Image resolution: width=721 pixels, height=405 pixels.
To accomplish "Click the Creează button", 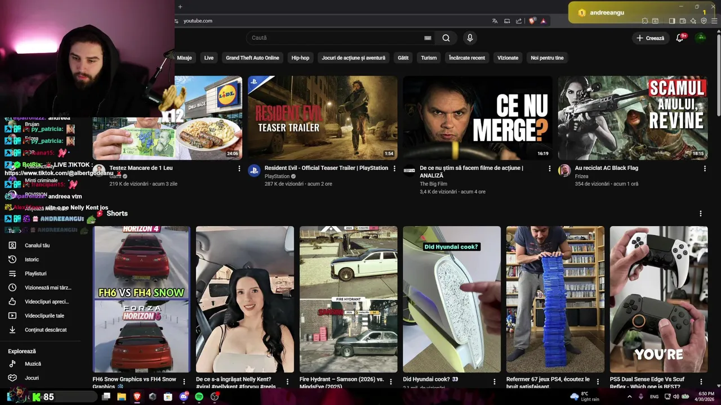I will click(649, 38).
